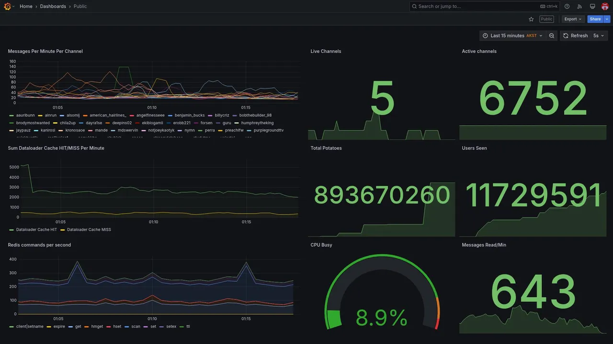
Task: Go to Home in breadcrumb
Action: click(26, 6)
